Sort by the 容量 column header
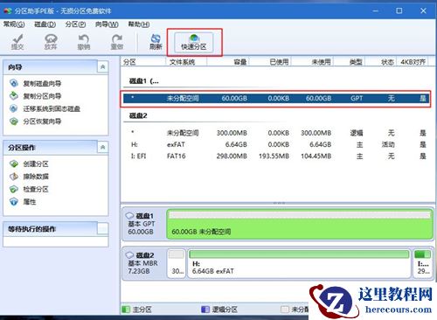The height and width of the screenshot is (320, 437). click(x=228, y=62)
